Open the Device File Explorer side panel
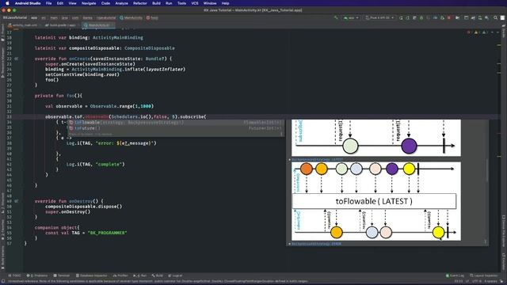The width and height of the screenshot is (507, 285). pyautogui.click(x=504, y=231)
